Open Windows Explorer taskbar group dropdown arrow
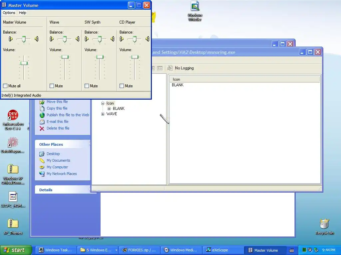 pos(116,250)
